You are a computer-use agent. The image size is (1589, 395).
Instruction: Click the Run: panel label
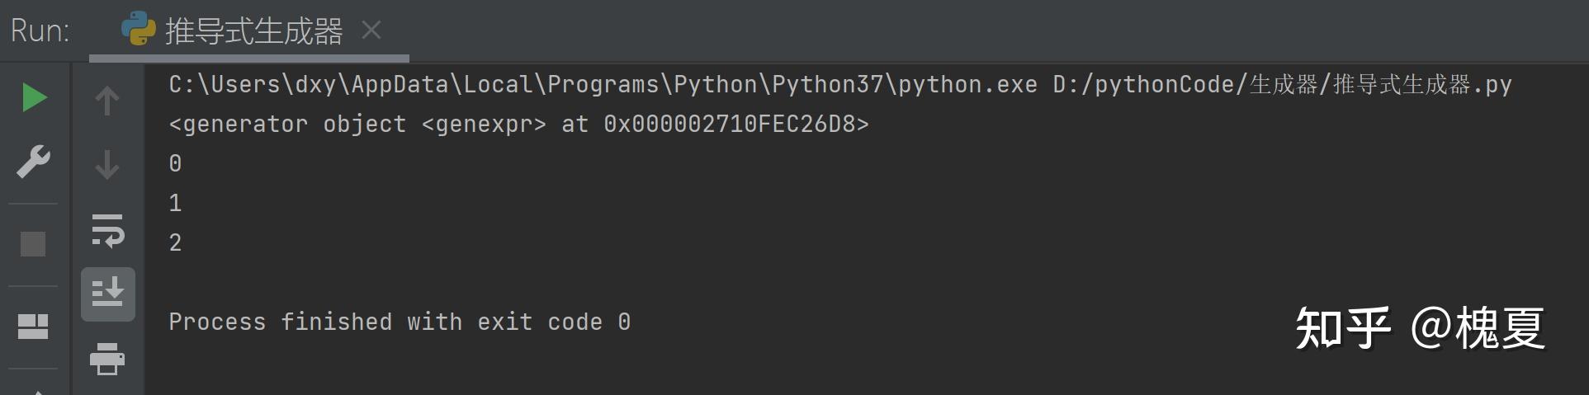40,31
